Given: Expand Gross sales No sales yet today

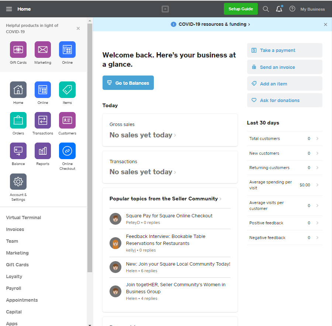Looking at the screenshot, I should coord(143,135).
